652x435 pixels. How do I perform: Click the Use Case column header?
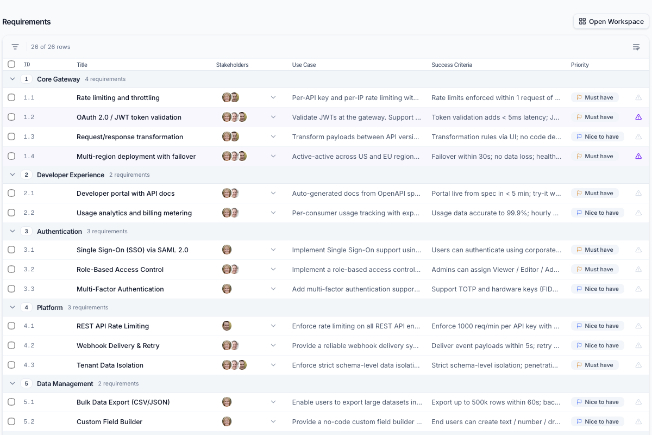pyautogui.click(x=304, y=65)
